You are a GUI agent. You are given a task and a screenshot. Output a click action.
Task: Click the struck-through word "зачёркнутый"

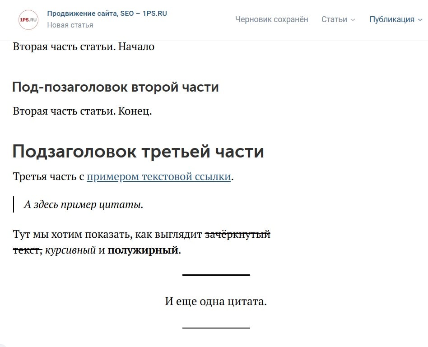(237, 234)
